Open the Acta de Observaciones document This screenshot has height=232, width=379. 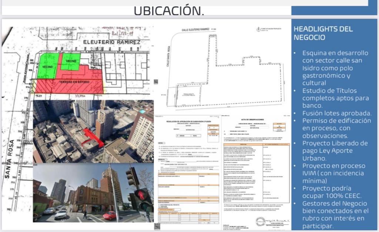[x=255, y=167]
